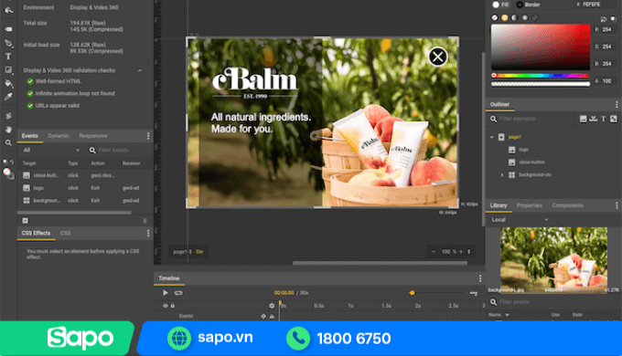Viewport: 622px width, 356px height.
Task: Select the Hand pan tool
Action: [x=8, y=130]
